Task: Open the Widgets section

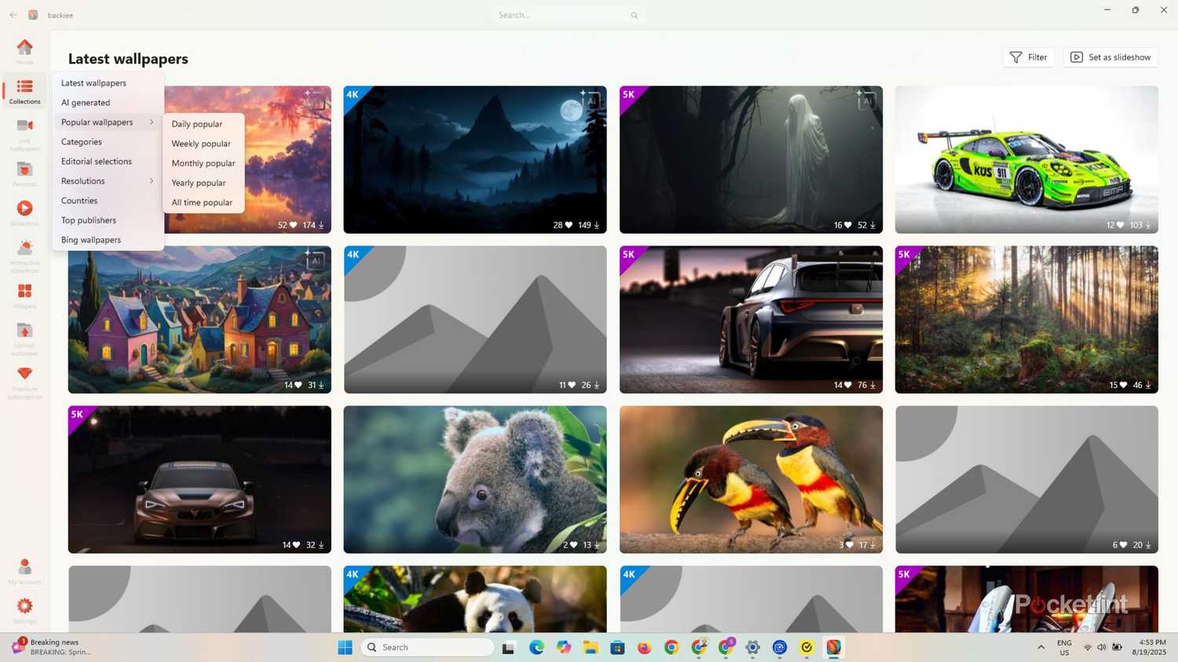Action: pos(24,293)
